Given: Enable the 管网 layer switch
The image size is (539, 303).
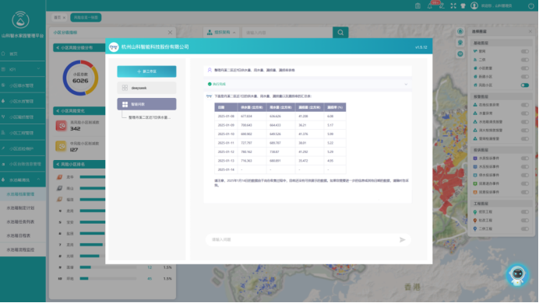Looking at the screenshot, I should coord(524,51).
